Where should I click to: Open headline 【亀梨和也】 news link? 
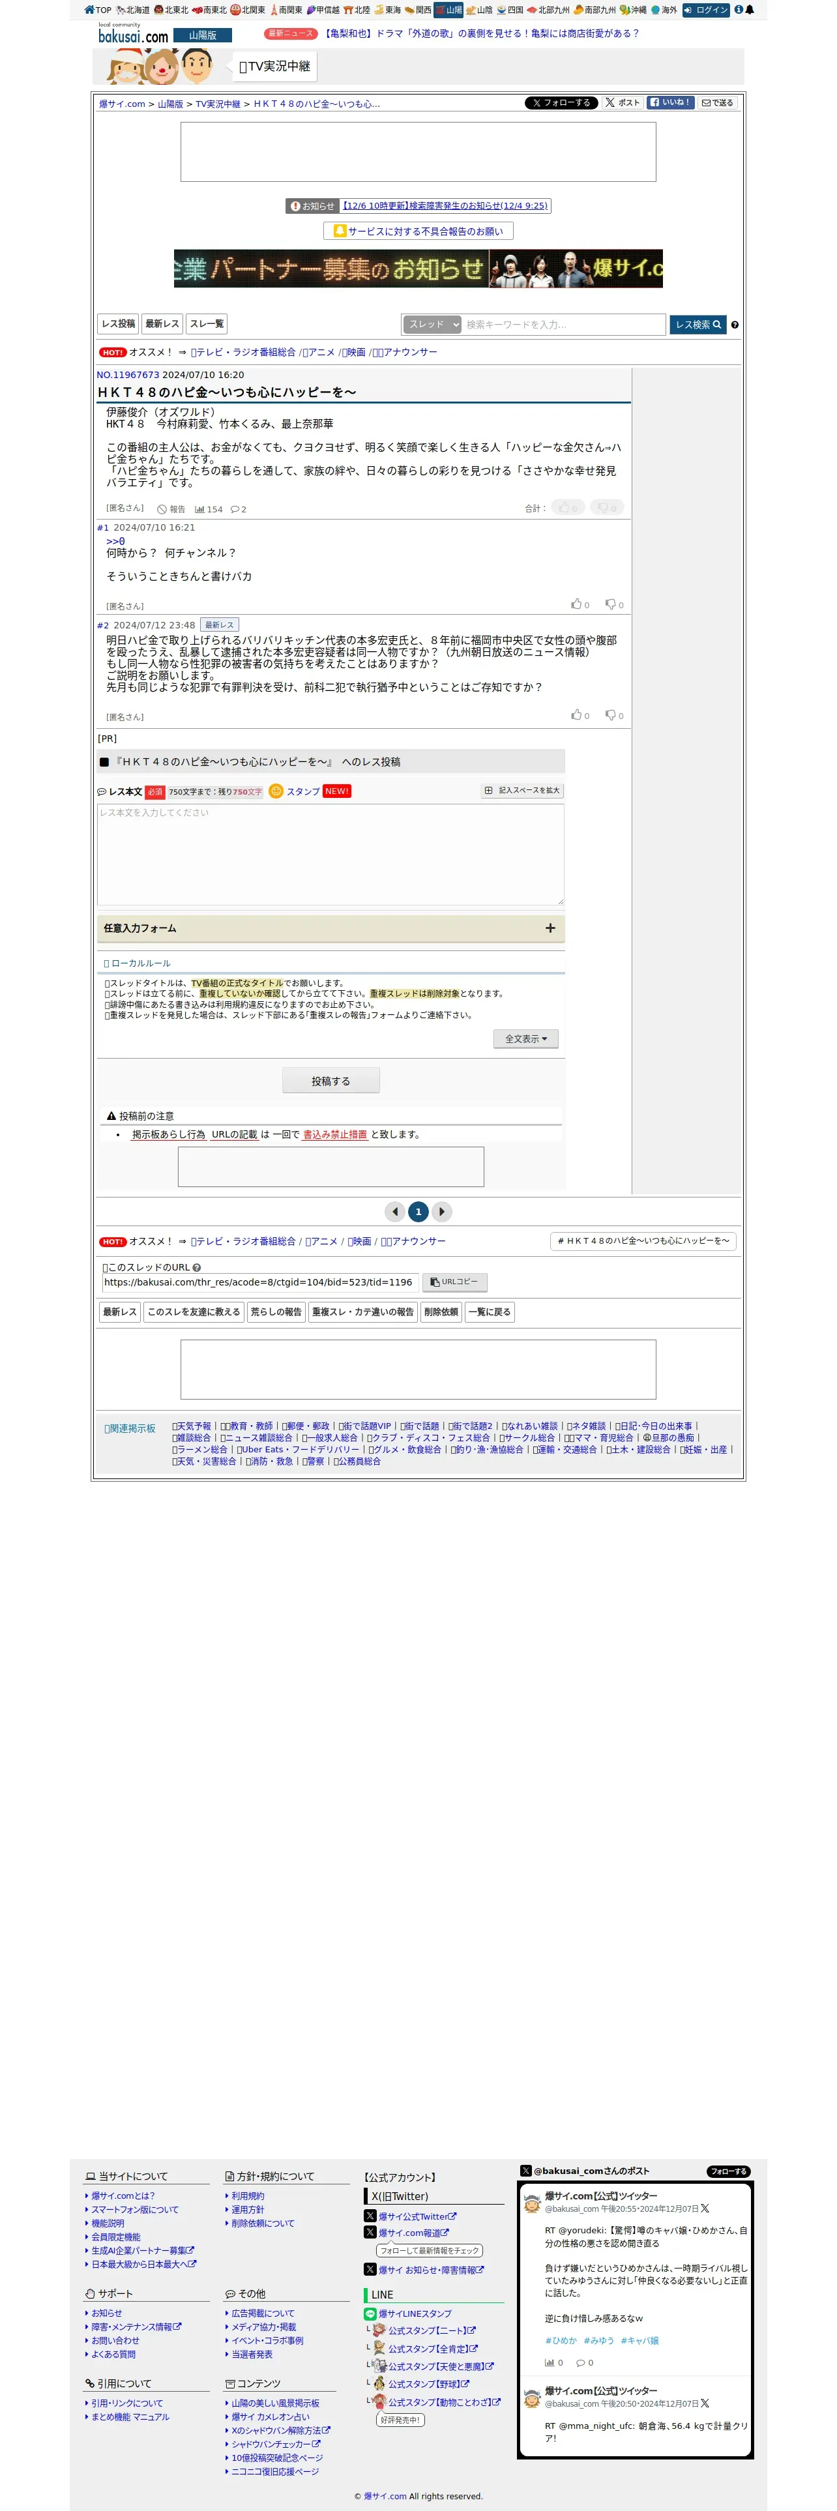pyautogui.click(x=481, y=33)
